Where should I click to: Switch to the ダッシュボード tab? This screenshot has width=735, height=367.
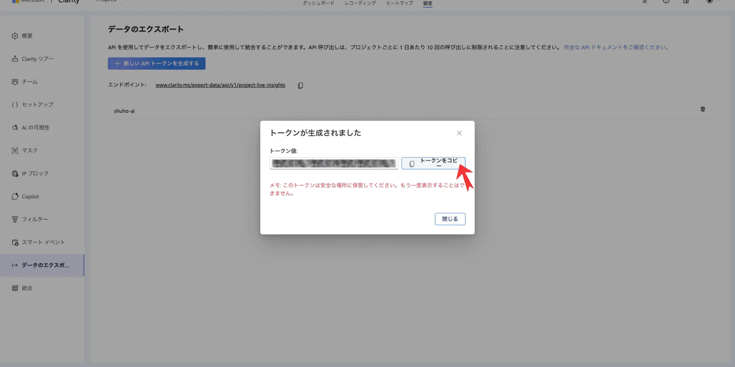point(318,3)
